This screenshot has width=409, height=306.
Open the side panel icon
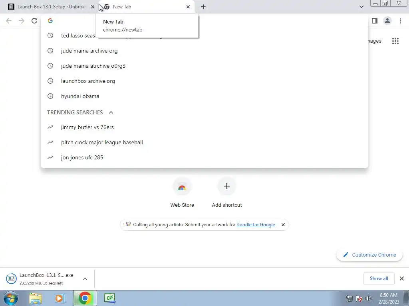375,21
